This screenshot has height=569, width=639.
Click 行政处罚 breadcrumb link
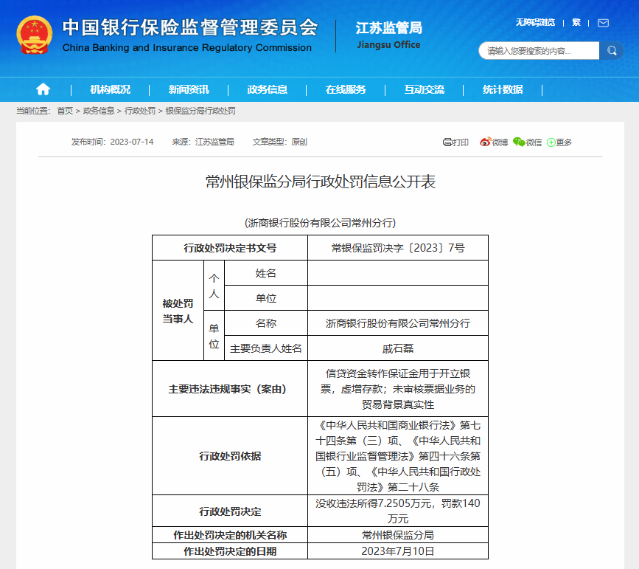140,111
